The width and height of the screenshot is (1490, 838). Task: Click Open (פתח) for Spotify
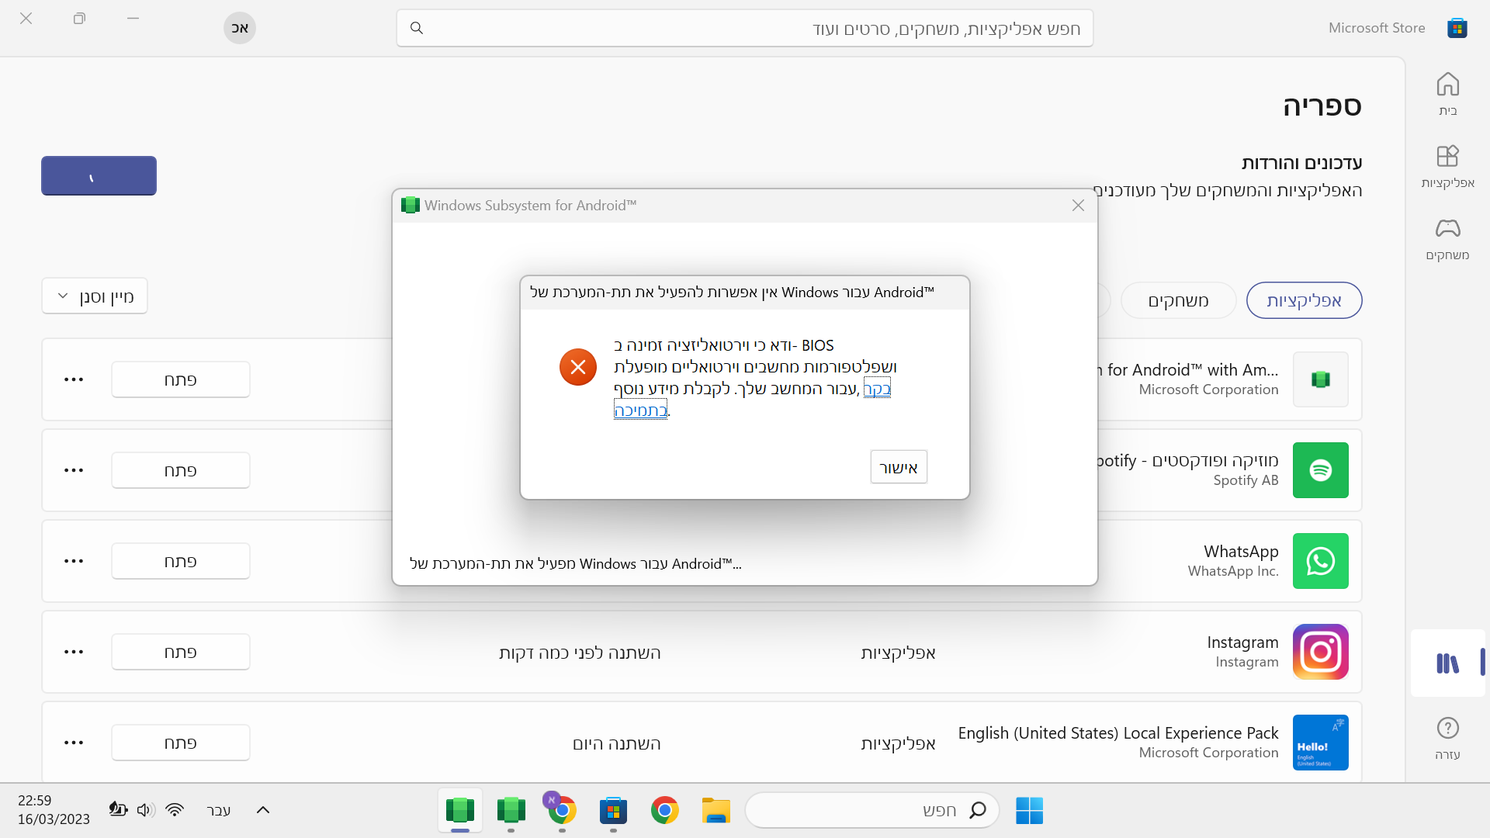coord(181,470)
